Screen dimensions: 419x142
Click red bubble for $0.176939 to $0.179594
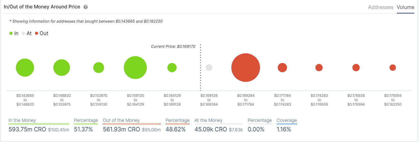pyautogui.click(x=356, y=68)
